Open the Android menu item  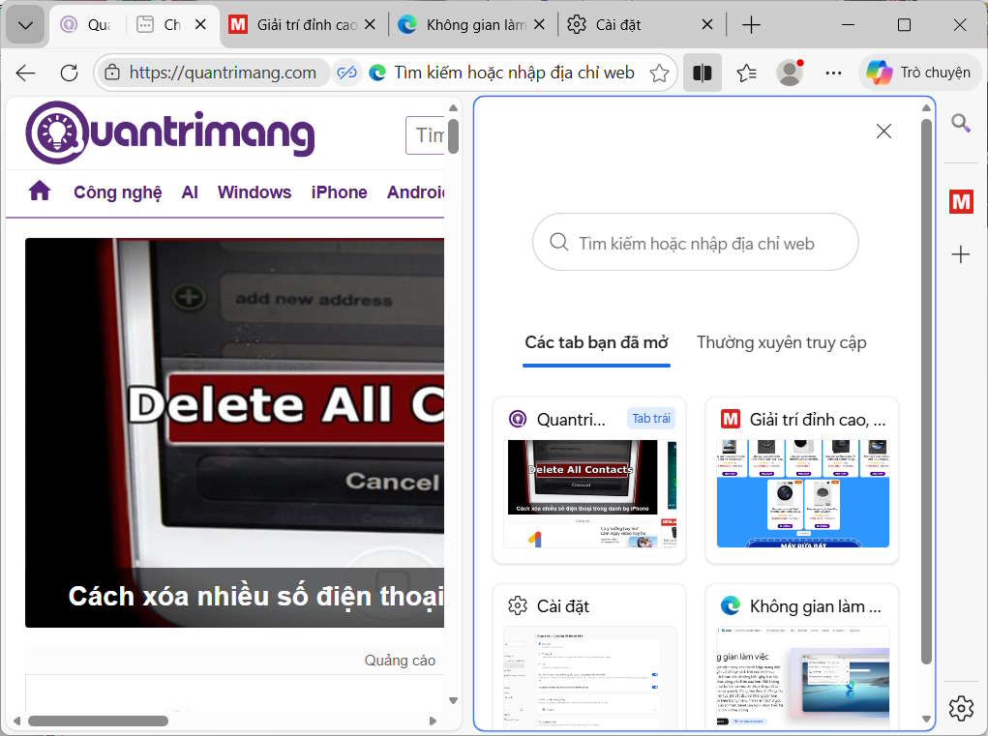416,192
